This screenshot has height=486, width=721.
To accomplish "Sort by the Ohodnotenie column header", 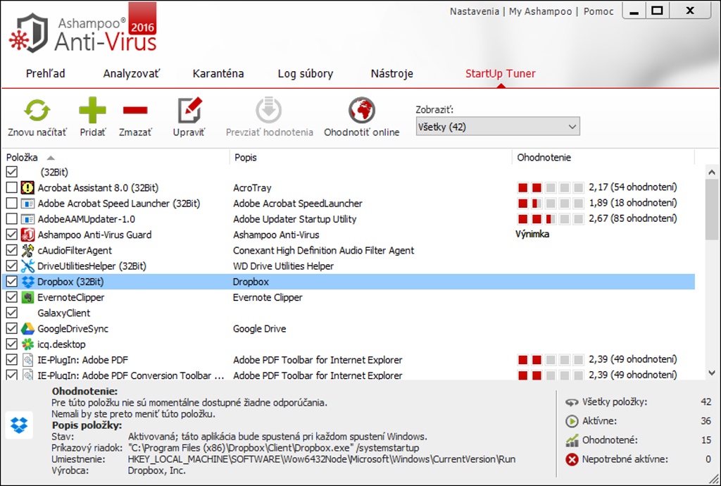I will tap(544, 158).
